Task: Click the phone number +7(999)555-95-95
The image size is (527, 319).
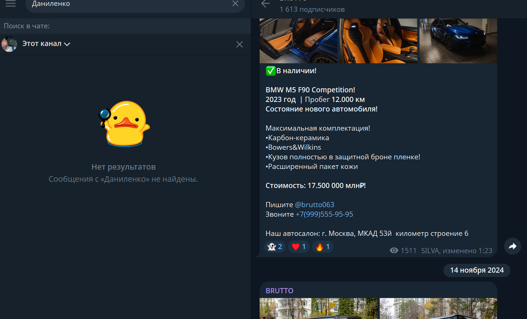Action: tap(324, 214)
